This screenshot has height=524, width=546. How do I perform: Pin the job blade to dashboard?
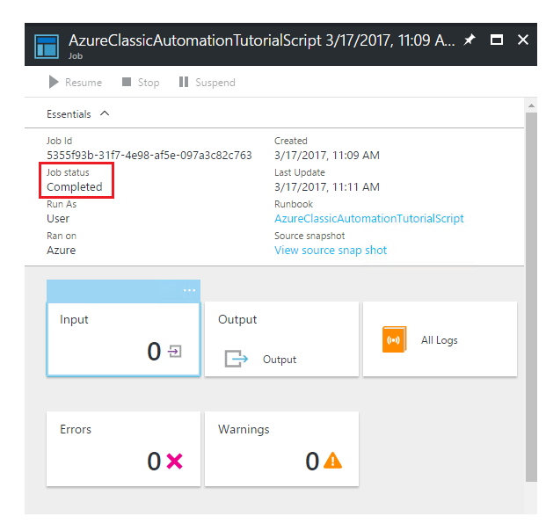coord(470,40)
